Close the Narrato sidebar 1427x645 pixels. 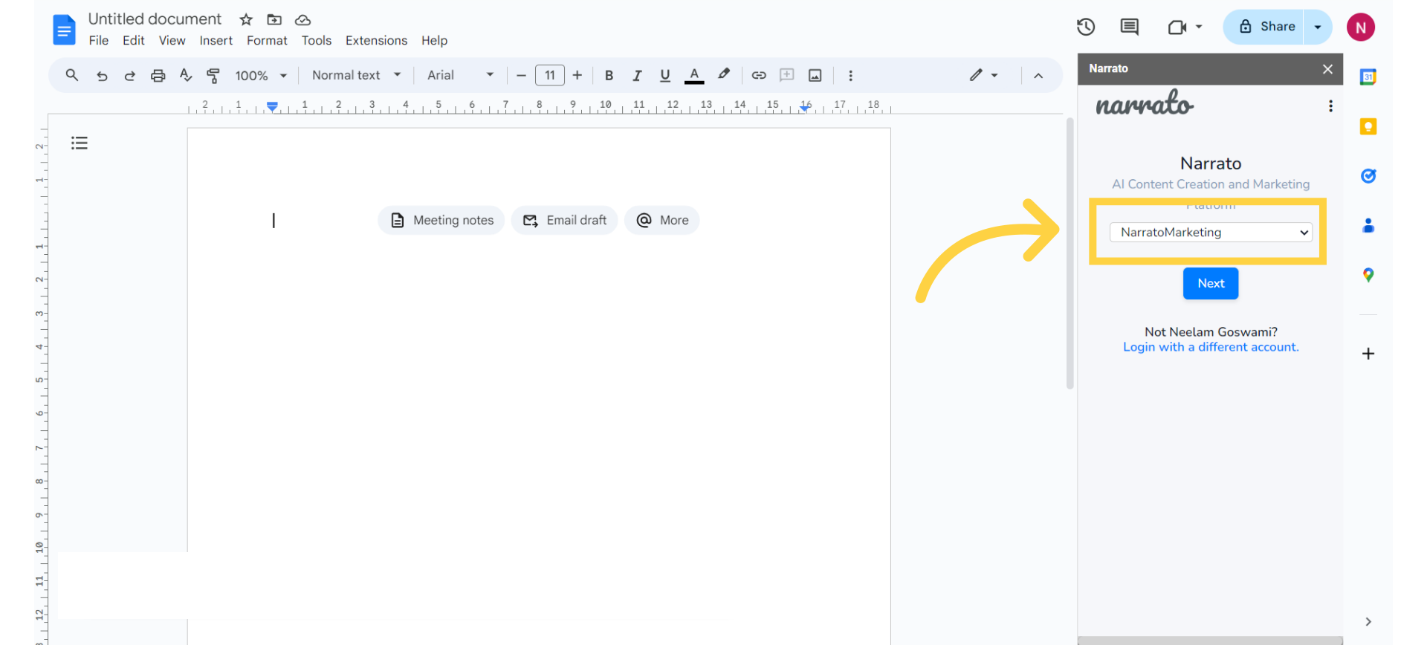tap(1327, 69)
